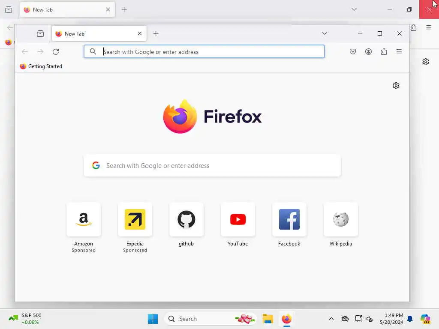Maximize the front Firefox window
This screenshot has height=329, width=439.
(380, 33)
